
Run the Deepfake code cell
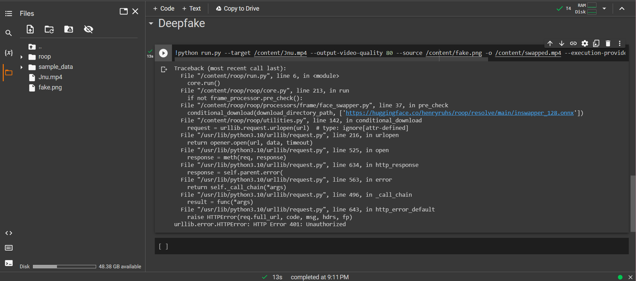(x=163, y=53)
